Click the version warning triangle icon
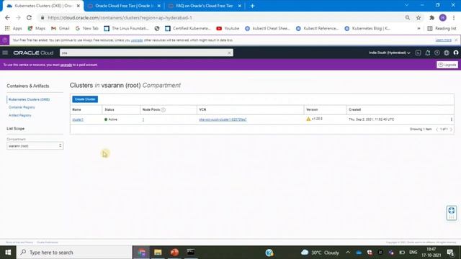This screenshot has height=259, width=461. (x=308, y=119)
